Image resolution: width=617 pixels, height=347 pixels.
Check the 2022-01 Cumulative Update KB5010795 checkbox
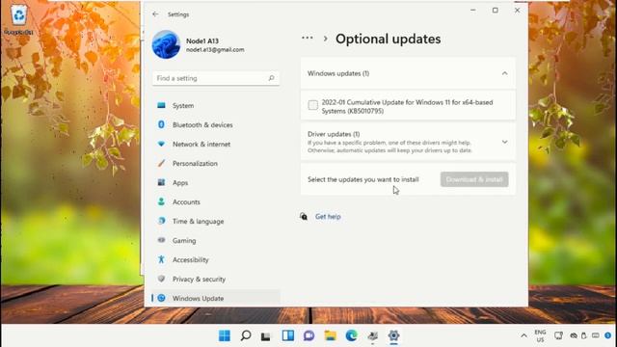(x=312, y=105)
